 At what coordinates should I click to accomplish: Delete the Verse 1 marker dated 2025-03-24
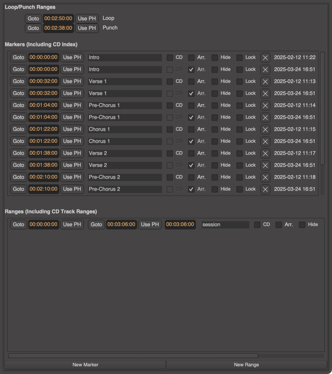265,93
